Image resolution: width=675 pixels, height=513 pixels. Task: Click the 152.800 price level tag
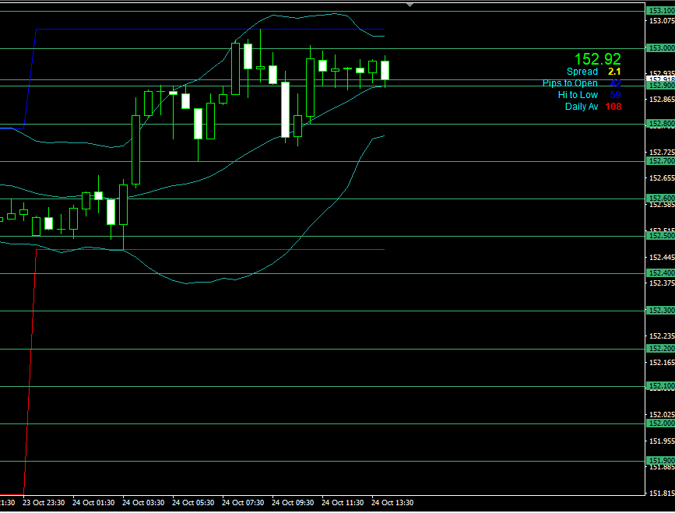tap(660, 124)
